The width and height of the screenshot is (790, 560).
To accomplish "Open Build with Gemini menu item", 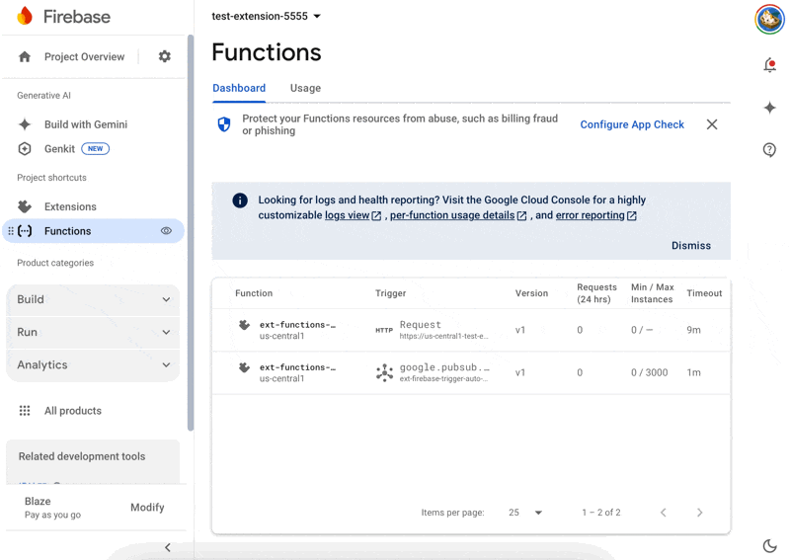I will 86,124.
